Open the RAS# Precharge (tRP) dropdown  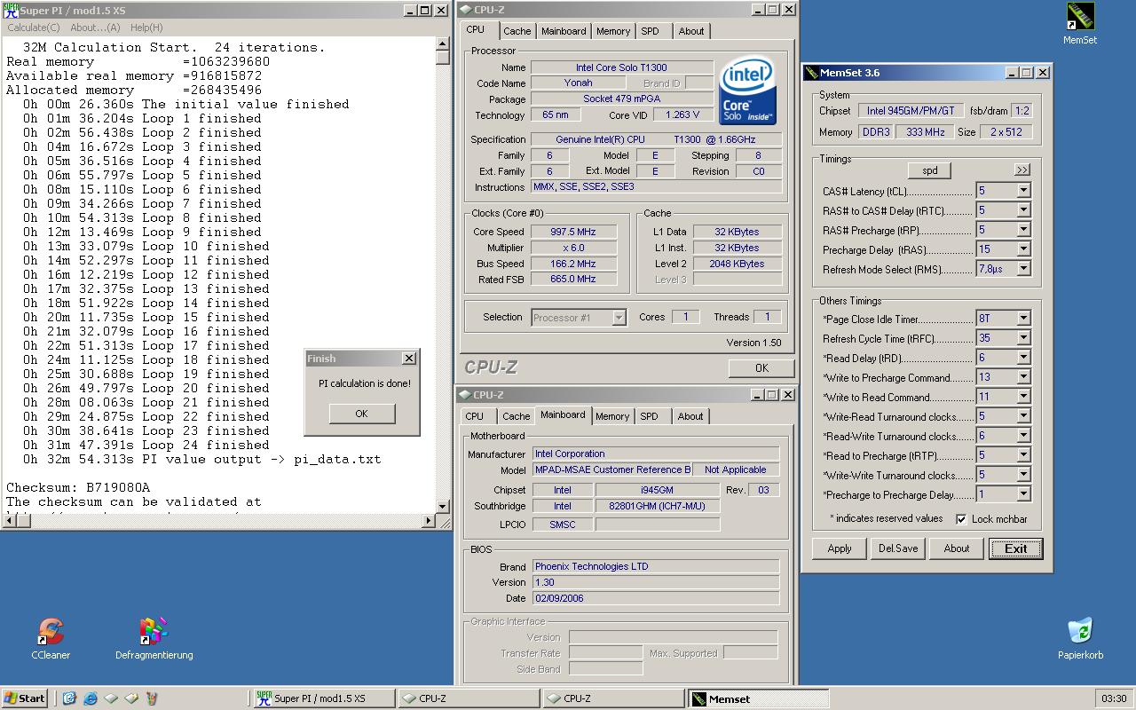coord(1023,230)
